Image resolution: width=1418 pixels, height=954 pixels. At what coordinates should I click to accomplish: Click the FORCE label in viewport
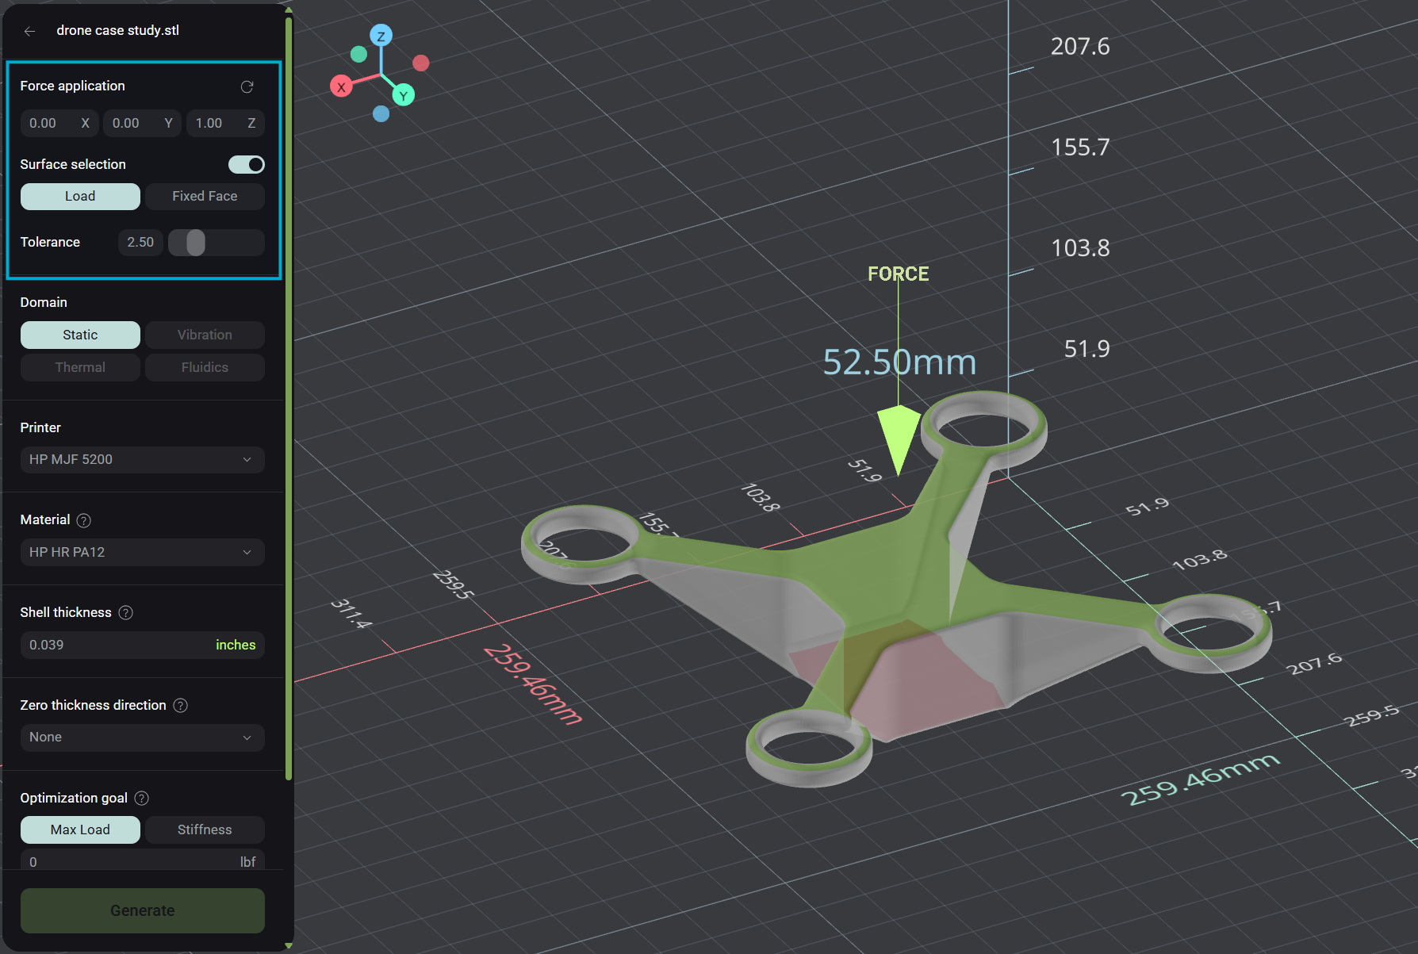point(899,274)
